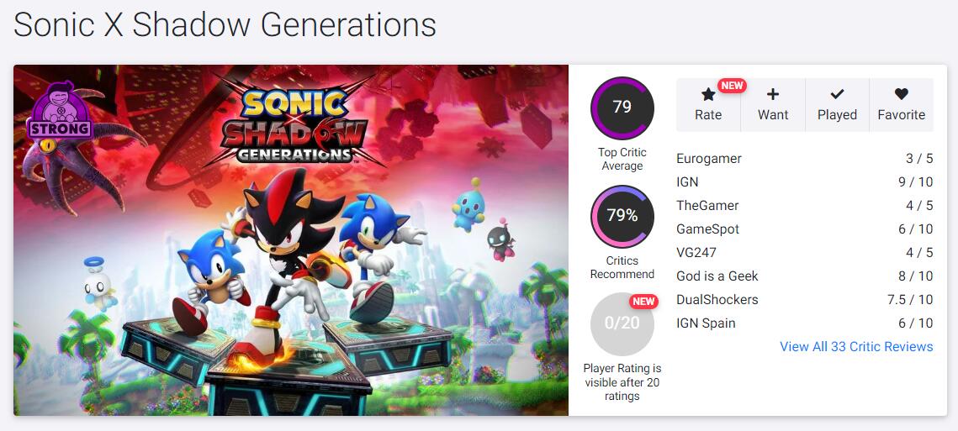Image resolution: width=958 pixels, height=431 pixels.
Task: Open the God is a Geek review
Action: click(x=717, y=276)
